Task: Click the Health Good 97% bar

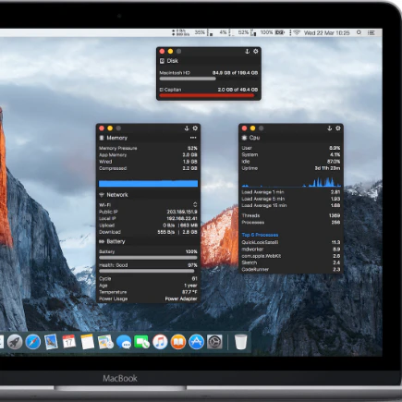Action: pyautogui.click(x=148, y=272)
